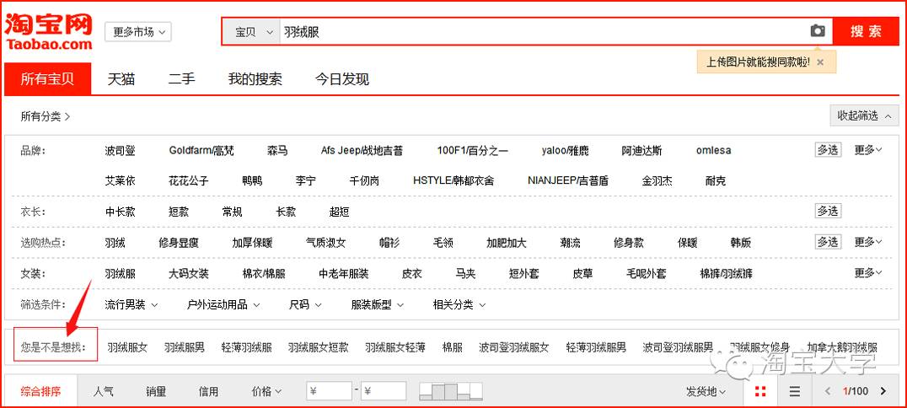Sort results by 人气
This screenshot has width=907, height=408.
click(103, 391)
